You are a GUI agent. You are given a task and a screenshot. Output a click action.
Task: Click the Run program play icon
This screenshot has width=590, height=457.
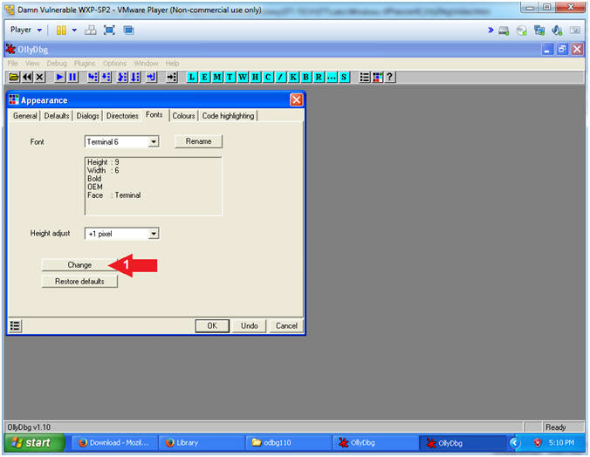click(x=59, y=77)
